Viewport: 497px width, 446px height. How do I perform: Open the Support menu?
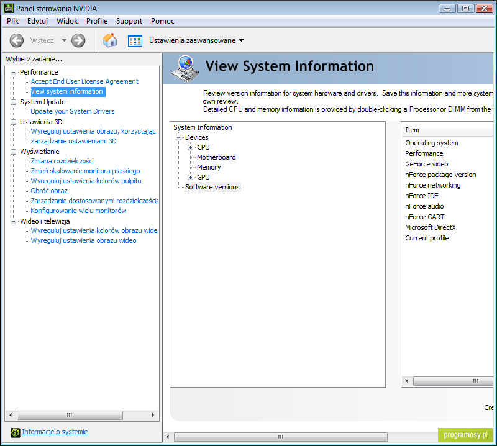tap(129, 21)
